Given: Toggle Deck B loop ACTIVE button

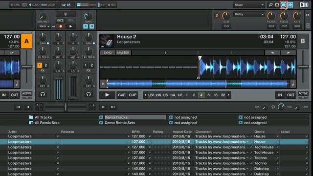Looking at the screenshot, I should click(x=303, y=93).
